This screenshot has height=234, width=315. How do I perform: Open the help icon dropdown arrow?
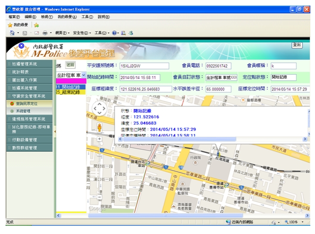click(x=118, y=33)
